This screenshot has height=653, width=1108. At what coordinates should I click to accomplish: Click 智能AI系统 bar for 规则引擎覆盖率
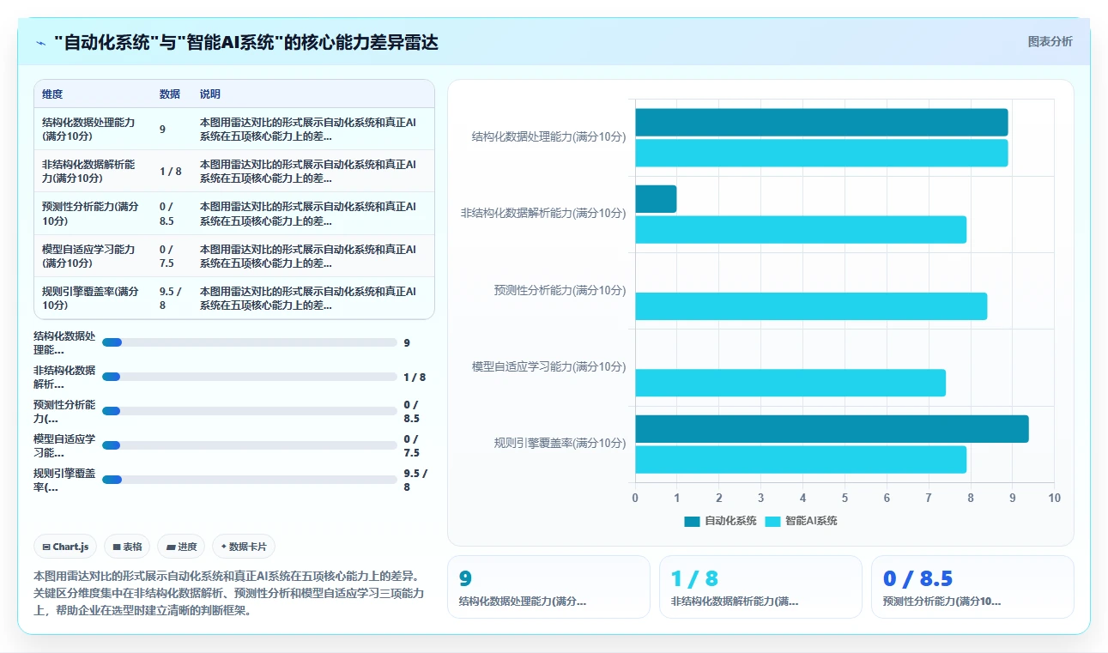click(x=801, y=459)
